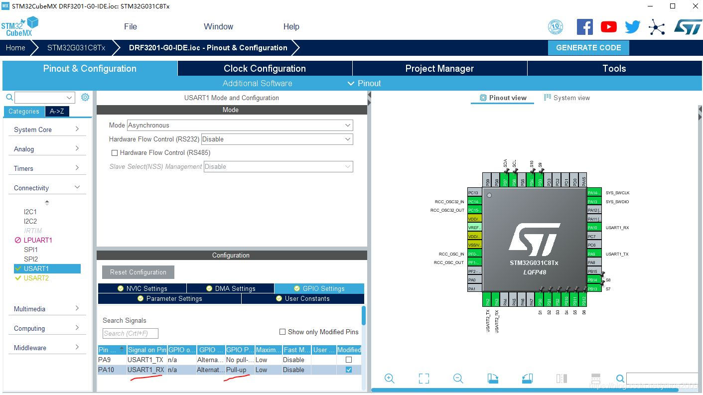The width and height of the screenshot is (703, 395).
Task: Open the Parameter Settings tab
Action: (169, 298)
